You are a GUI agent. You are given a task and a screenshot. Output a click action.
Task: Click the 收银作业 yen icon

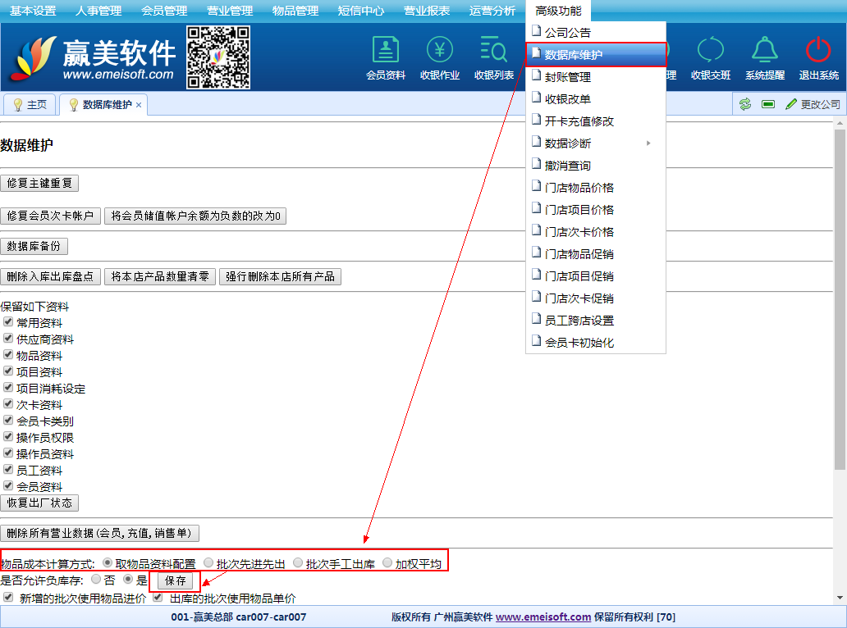coord(439,51)
